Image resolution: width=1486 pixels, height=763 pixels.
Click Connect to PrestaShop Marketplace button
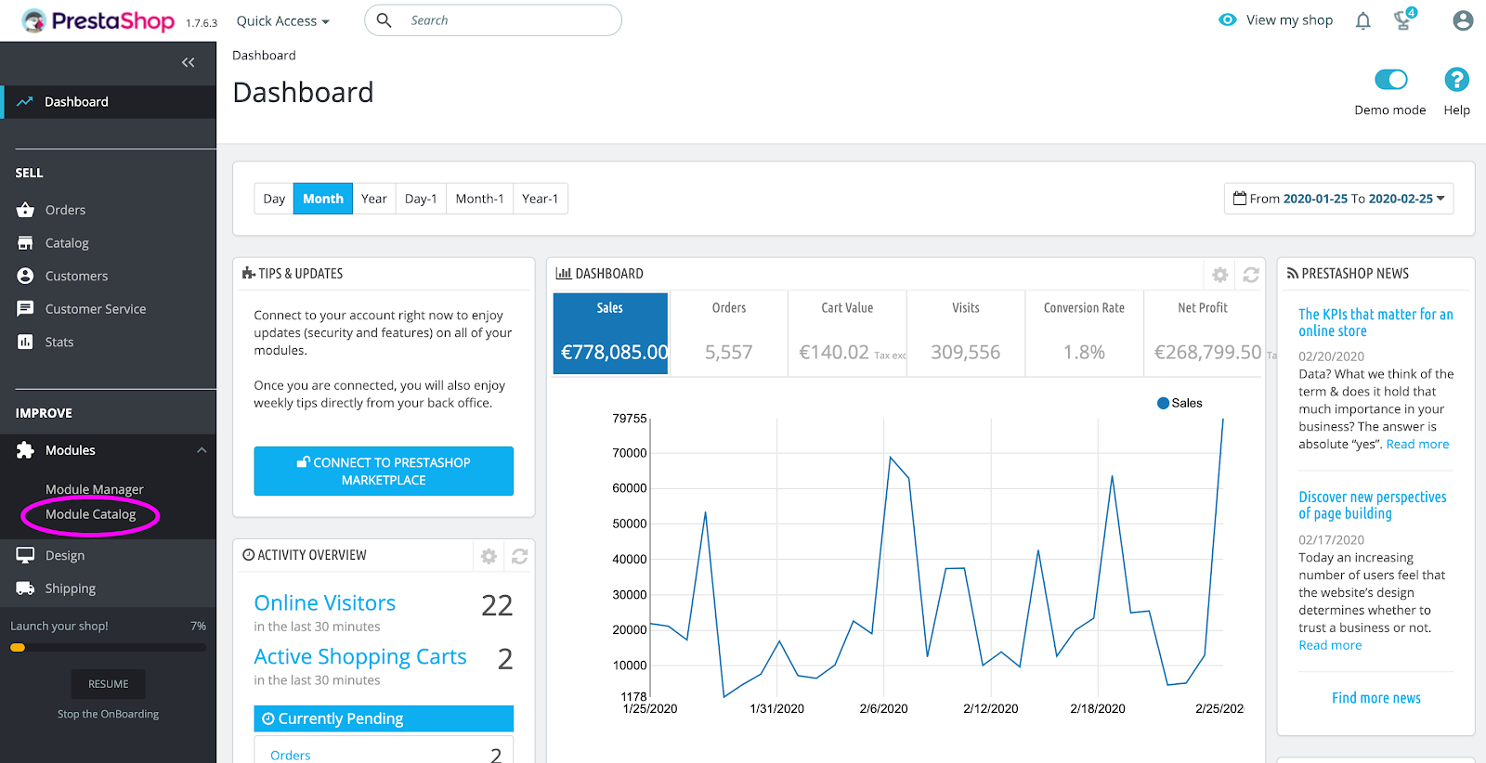384,472
